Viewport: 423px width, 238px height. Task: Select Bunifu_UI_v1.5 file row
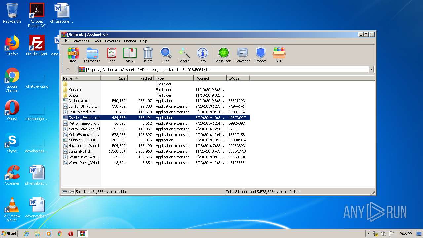155,106
